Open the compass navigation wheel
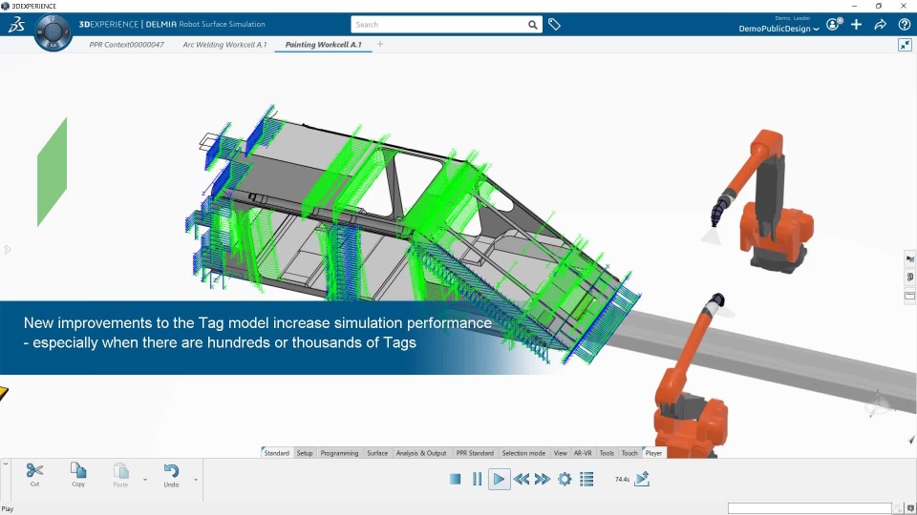The width and height of the screenshot is (917, 515). coord(53,32)
